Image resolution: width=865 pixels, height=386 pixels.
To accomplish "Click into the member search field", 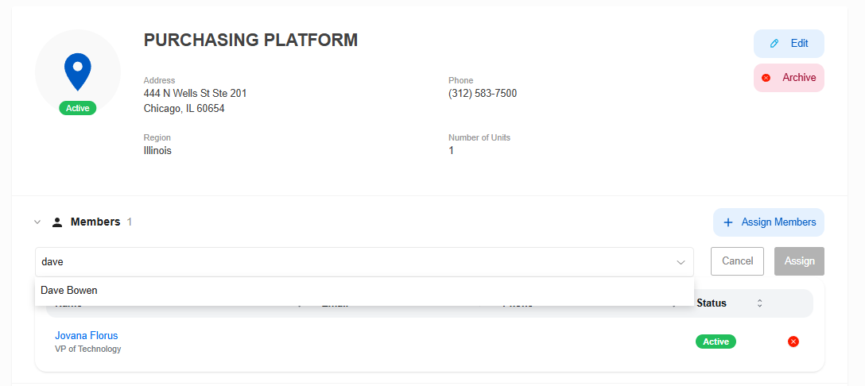I will (350, 261).
